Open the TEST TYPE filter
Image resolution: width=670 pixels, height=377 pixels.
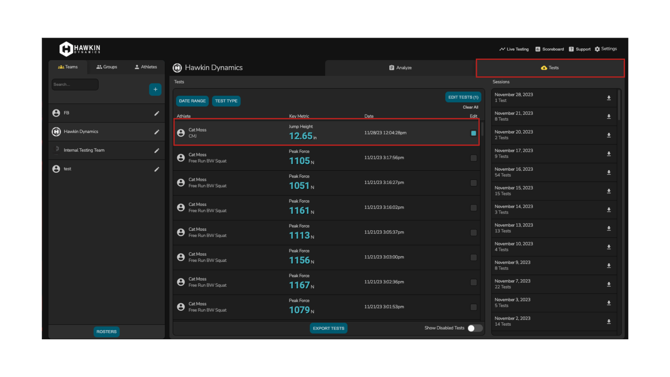tap(226, 101)
